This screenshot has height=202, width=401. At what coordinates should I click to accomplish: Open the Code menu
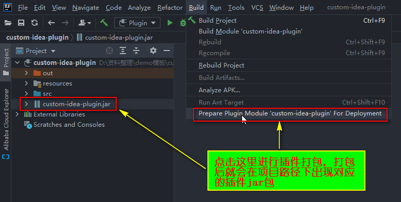point(114,8)
